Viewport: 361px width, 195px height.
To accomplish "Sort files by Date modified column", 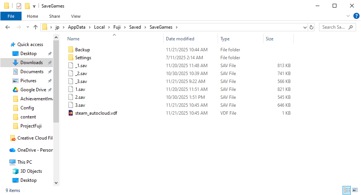I will pos(180,39).
